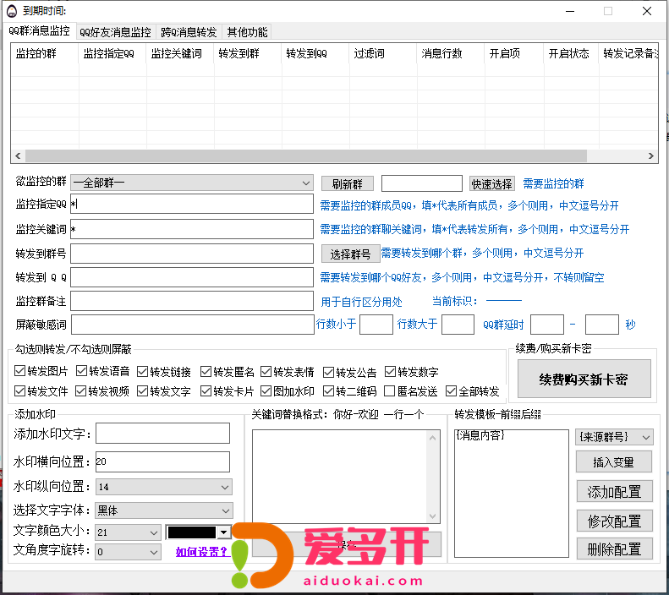The width and height of the screenshot is (669, 595).
Task: Focus the 转发到 Q Q input field
Action: [x=192, y=277]
